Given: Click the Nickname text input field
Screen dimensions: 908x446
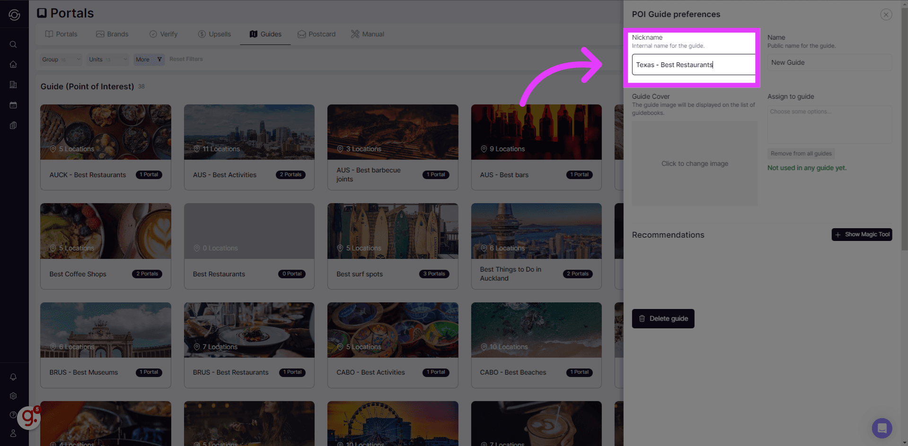Looking at the screenshot, I should [x=693, y=65].
